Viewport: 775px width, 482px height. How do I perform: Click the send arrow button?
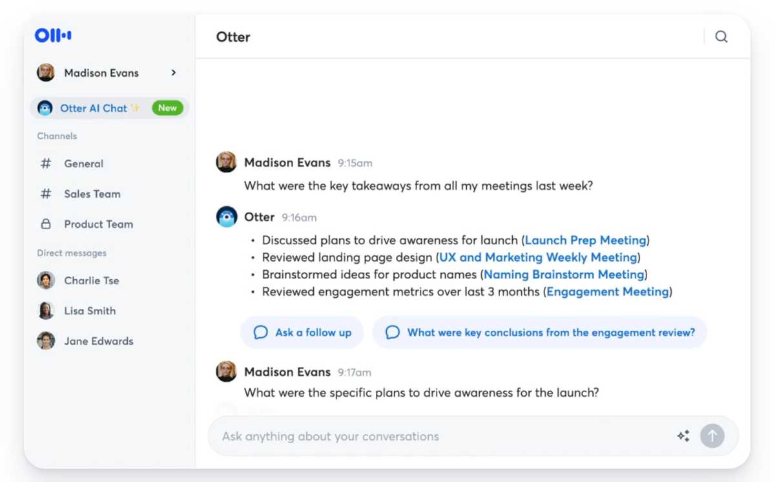[x=712, y=435]
